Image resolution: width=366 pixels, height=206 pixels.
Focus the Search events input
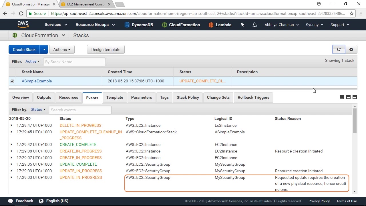coord(80,110)
